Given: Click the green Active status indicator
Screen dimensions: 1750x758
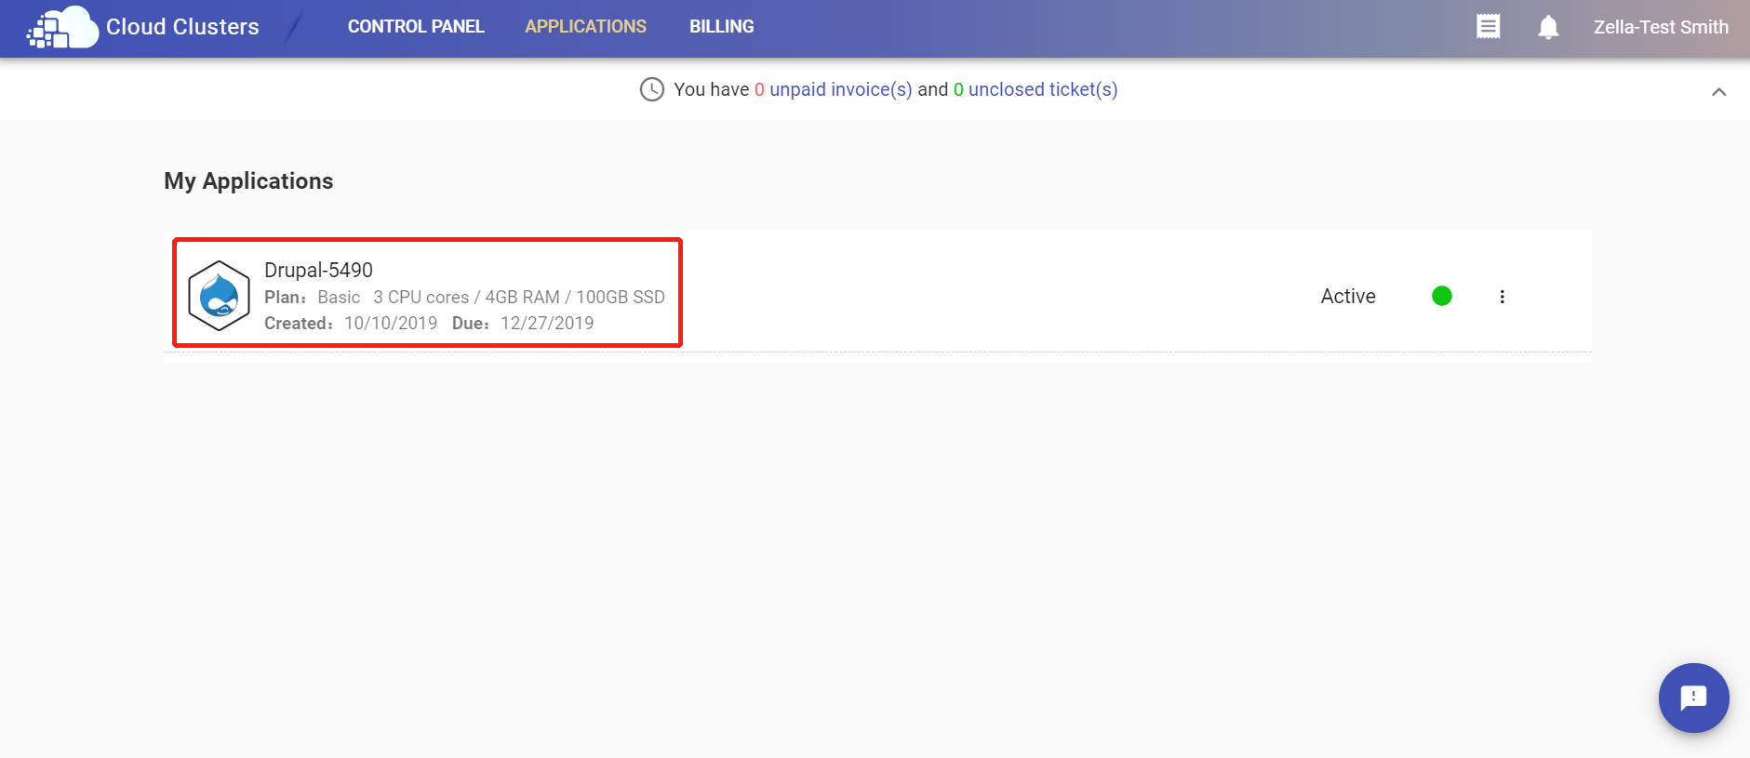Looking at the screenshot, I should click(1442, 296).
